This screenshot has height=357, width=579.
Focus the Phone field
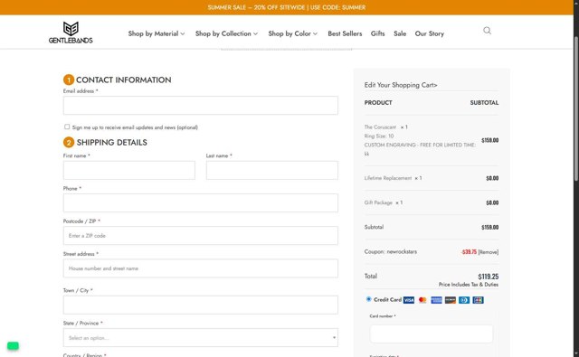tap(201, 202)
